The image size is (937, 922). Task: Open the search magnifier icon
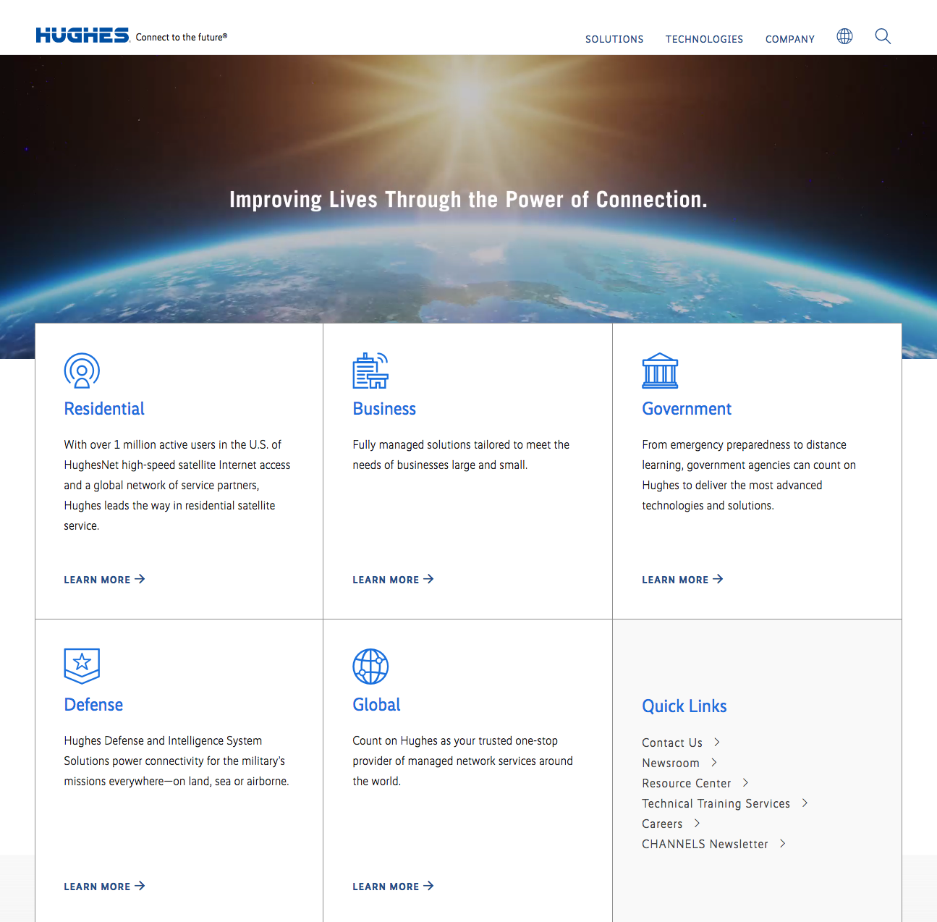point(883,36)
